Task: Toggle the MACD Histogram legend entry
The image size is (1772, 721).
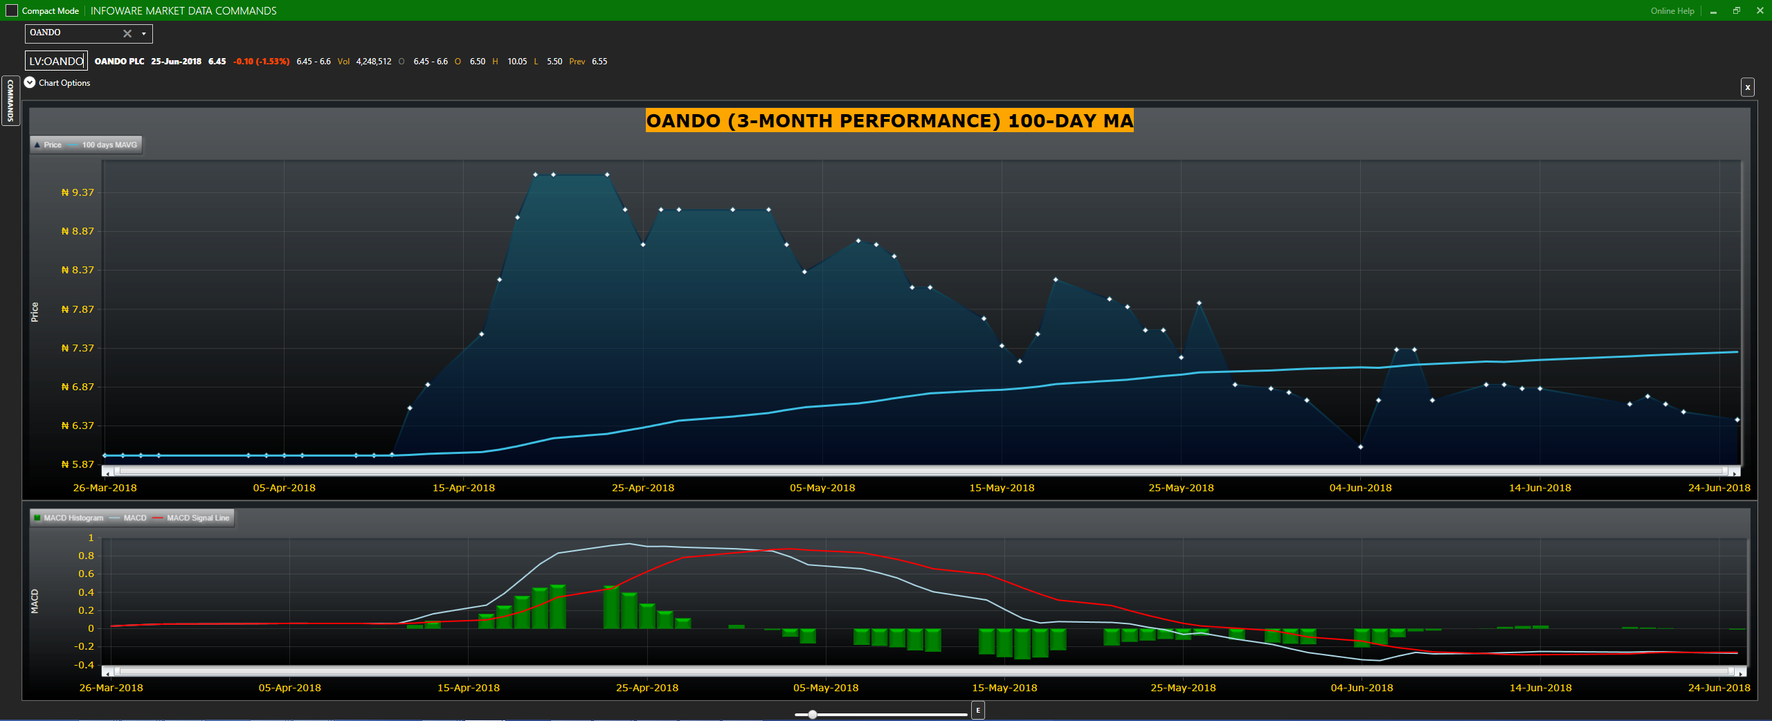Action: (x=69, y=518)
